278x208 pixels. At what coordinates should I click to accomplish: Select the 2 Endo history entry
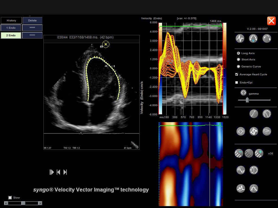11,35
